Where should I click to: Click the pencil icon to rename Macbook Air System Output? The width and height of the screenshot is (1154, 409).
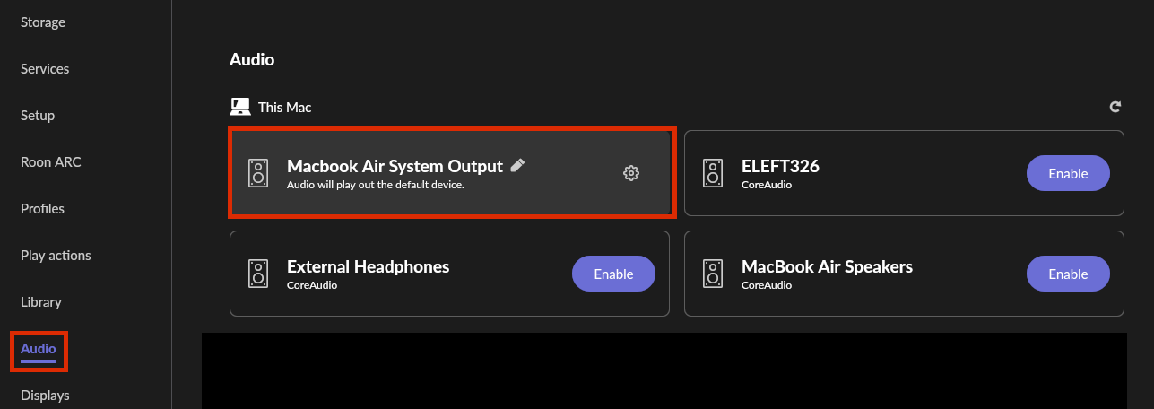point(517,165)
